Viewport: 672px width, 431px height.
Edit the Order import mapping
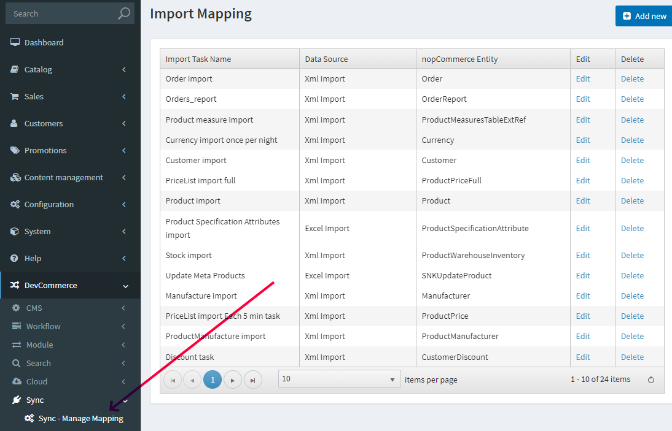[583, 78]
